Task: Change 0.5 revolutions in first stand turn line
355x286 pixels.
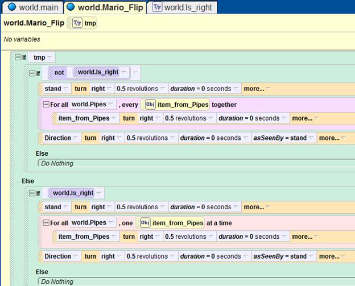Action: (x=141, y=89)
